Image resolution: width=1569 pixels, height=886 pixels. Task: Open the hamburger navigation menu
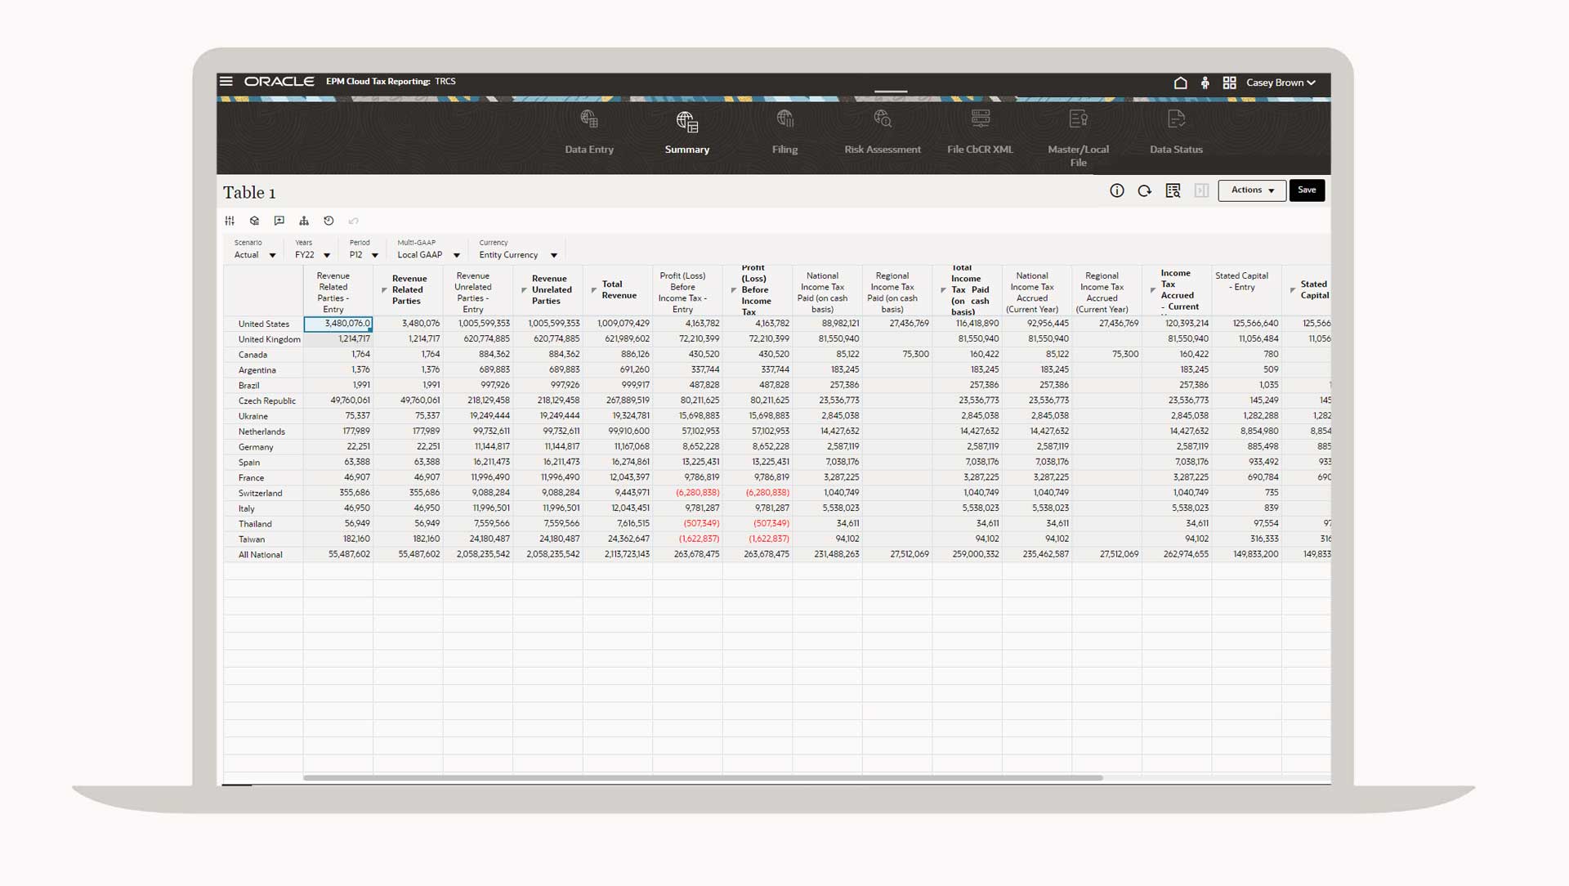tap(226, 82)
